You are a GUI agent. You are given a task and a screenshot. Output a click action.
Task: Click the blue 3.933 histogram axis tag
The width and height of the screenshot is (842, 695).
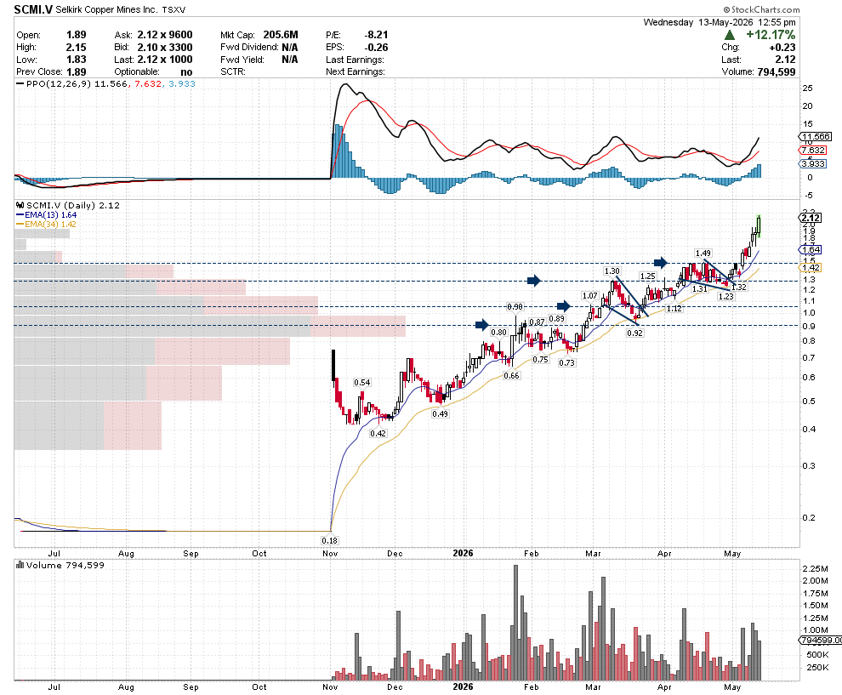point(812,164)
